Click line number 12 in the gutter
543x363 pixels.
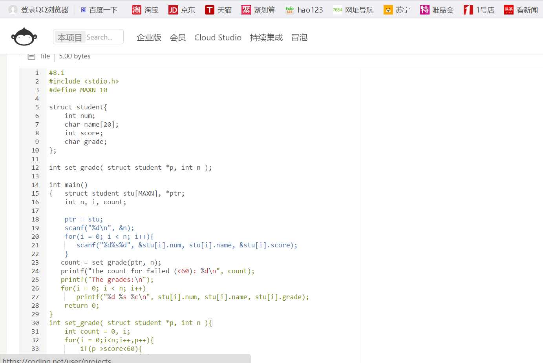pos(35,167)
